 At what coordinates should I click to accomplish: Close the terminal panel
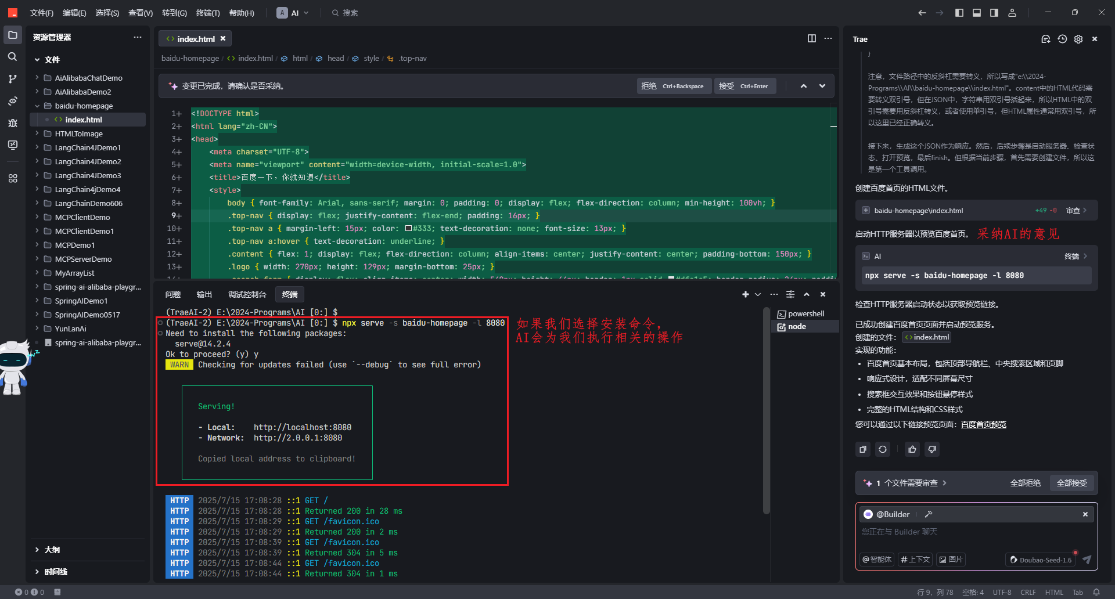(x=823, y=294)
